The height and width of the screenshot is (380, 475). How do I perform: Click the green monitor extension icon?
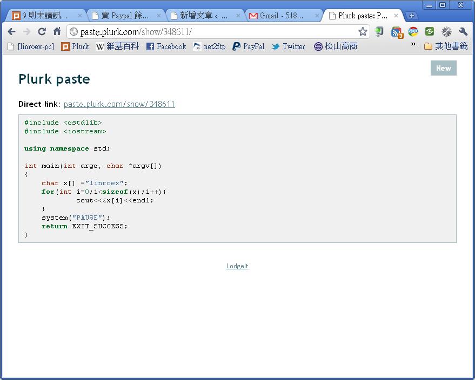click(379, 31)
